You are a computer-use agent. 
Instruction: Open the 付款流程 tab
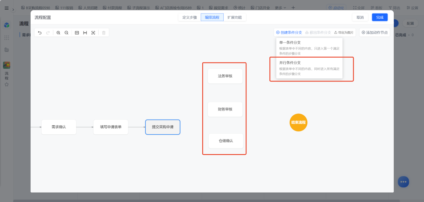coord(112,8)
